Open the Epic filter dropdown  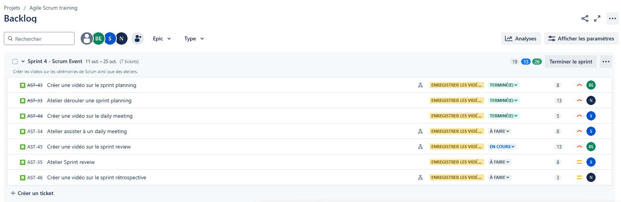tap(162, 38)
